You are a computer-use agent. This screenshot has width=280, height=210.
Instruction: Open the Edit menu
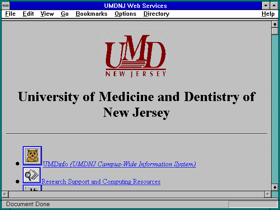(28, 14)
